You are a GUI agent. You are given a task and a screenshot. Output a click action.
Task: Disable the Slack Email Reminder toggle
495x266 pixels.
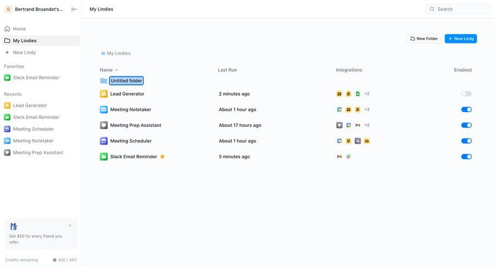(466, 157)
